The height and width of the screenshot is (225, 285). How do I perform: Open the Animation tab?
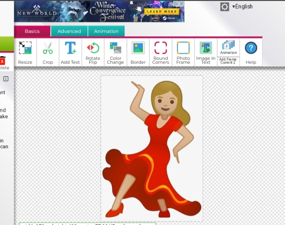pos(106,31)
